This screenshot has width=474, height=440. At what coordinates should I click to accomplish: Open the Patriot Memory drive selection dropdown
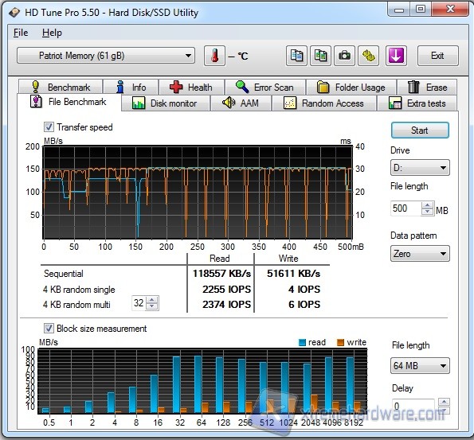point(106,56)
